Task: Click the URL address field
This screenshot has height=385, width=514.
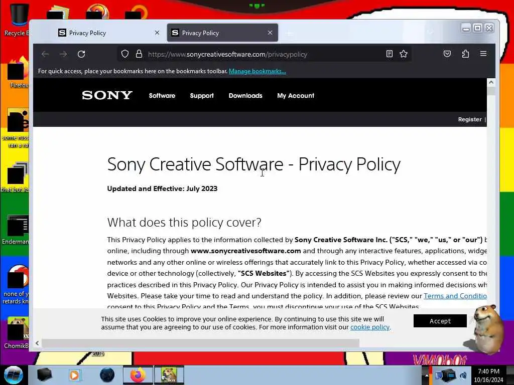Action: 264,54
